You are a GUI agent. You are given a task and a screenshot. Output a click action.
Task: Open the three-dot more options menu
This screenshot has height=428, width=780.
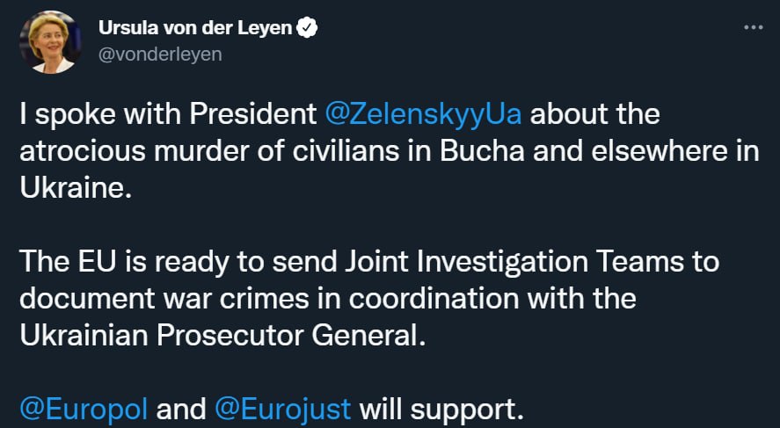753,28
